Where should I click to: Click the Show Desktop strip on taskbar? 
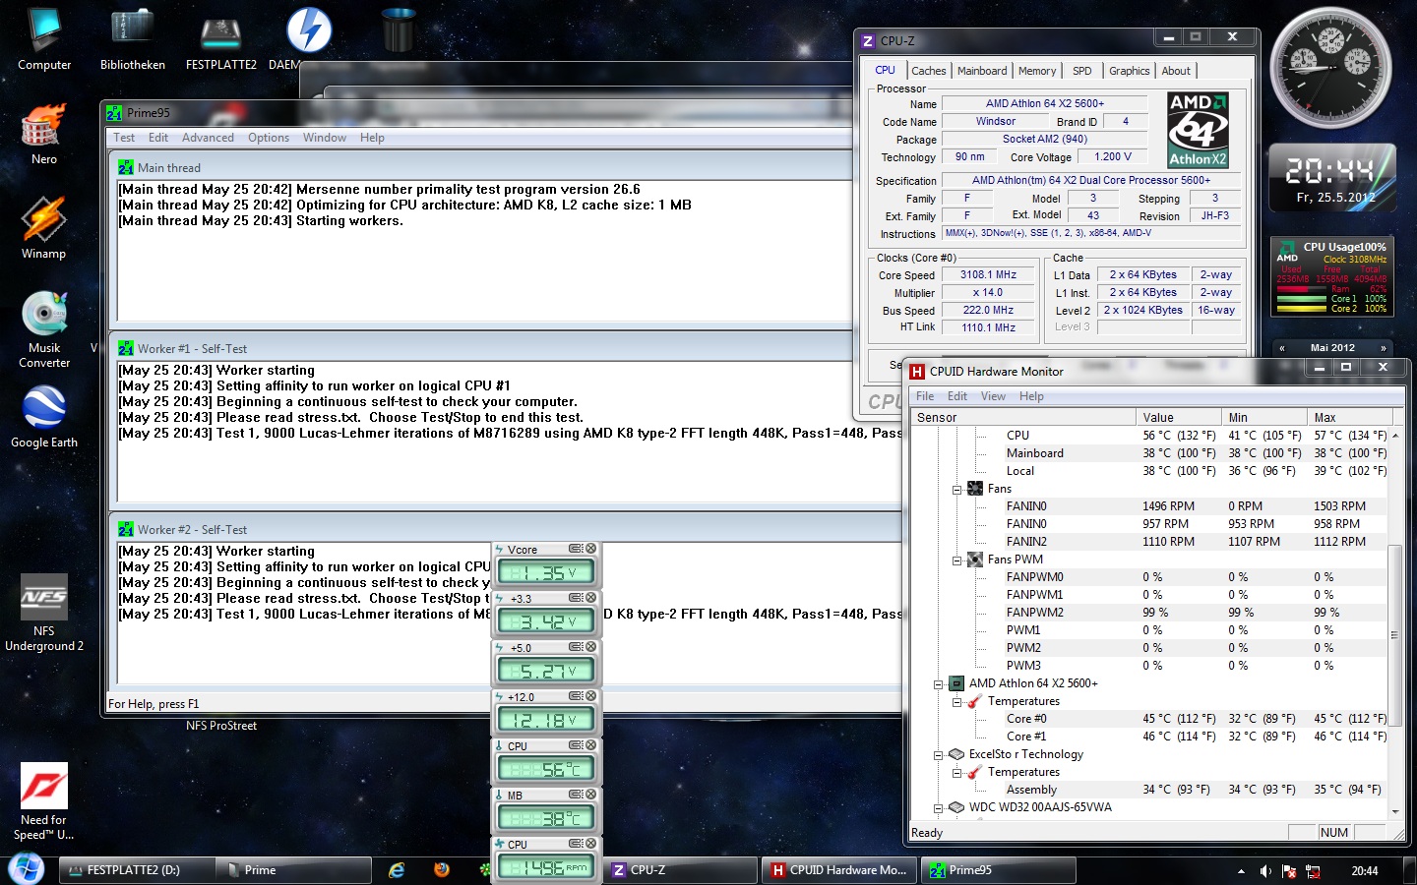pos(1411,871)
